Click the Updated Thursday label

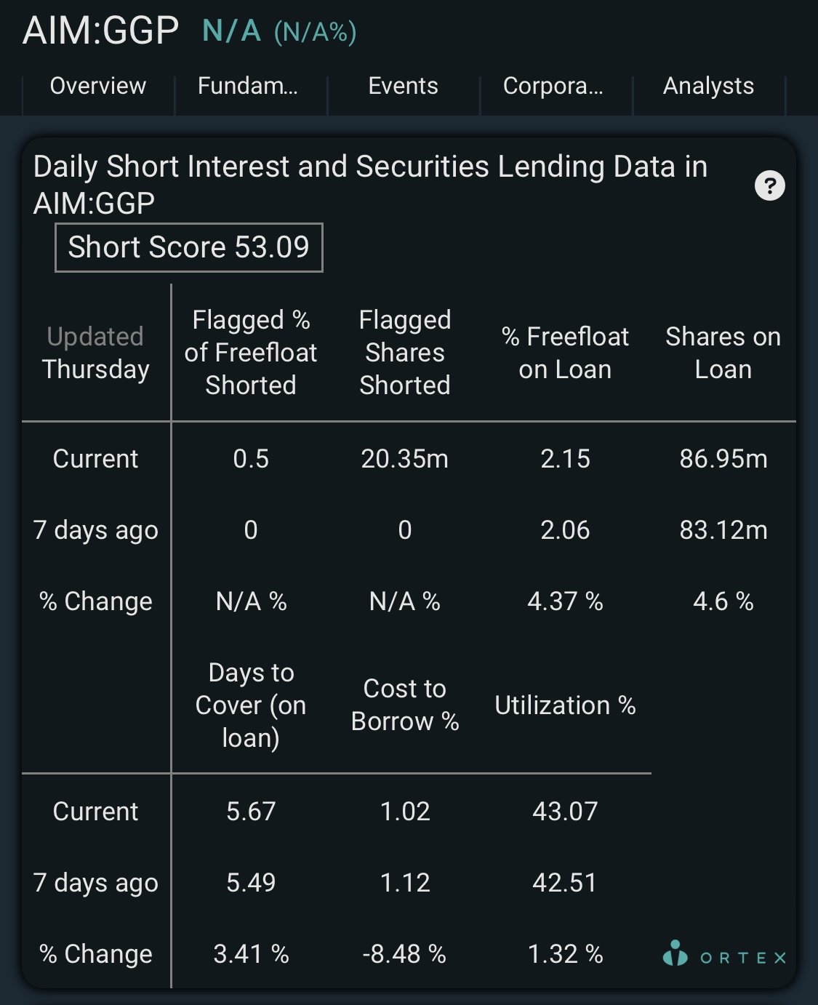coord(96,353)
